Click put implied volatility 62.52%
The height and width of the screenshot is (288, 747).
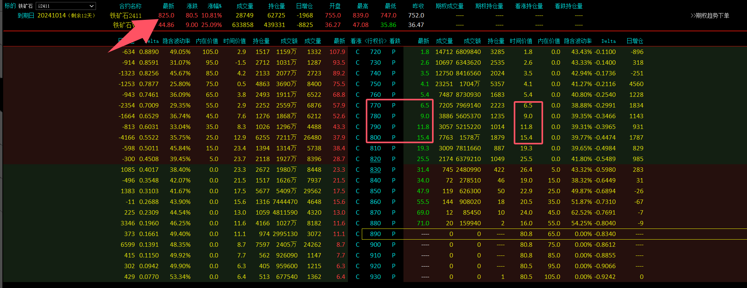coord(582,213)
